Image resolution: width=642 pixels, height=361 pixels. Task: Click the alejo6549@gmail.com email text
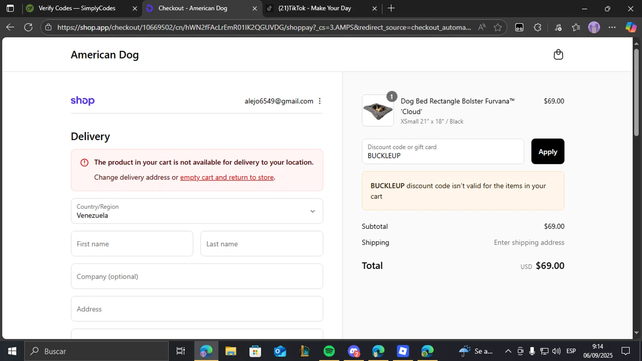tap(279, 101)
